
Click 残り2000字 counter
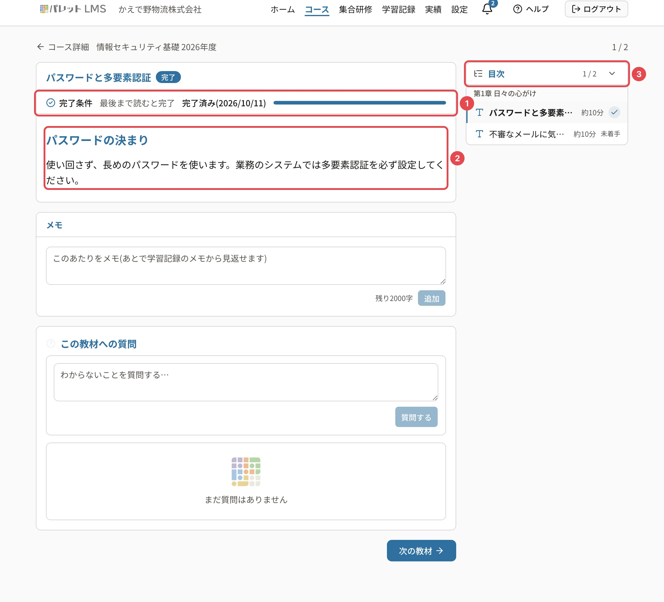[x=394, y=298]
